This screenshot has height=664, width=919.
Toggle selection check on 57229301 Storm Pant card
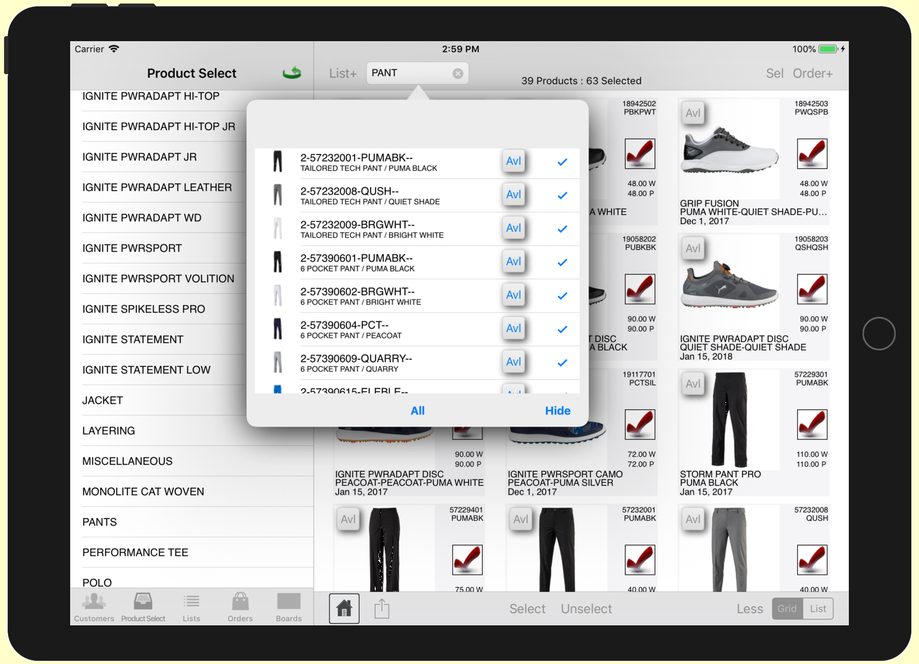(x=812, y=424)
